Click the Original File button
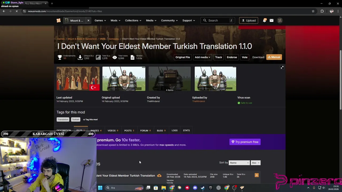Viewport: 342px width, 192px height. pos(182,57)
